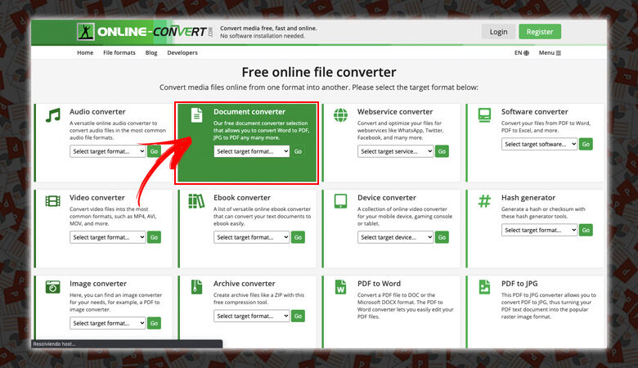Open Audio converter target format dropdown
Image resolution: width=638 pixels, height=368 pixels.
click(x=108, y=151)
